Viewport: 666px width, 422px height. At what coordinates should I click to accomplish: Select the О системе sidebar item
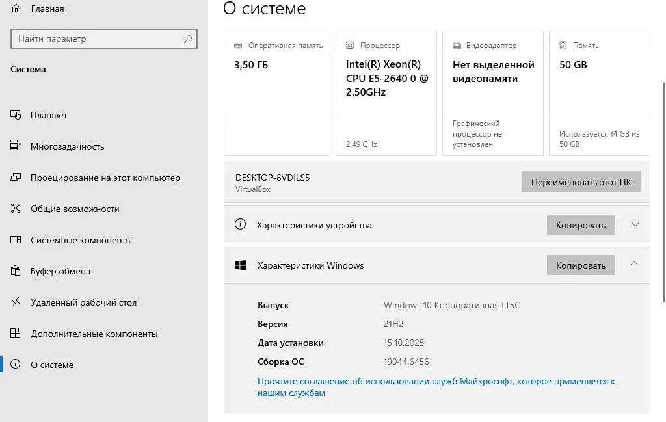tap(52, 365)
